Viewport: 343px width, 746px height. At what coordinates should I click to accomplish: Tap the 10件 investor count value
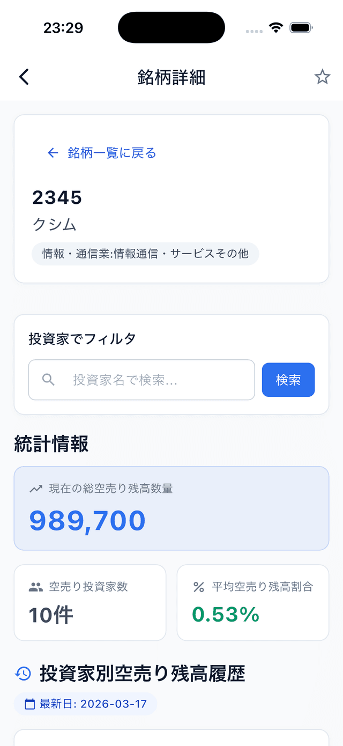pos(51,615)
